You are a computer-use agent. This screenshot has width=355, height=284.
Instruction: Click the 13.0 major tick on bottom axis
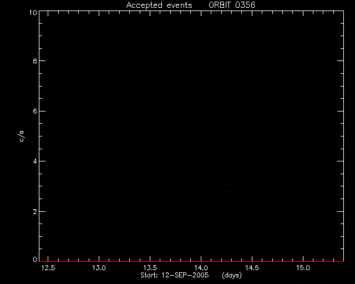99,258
